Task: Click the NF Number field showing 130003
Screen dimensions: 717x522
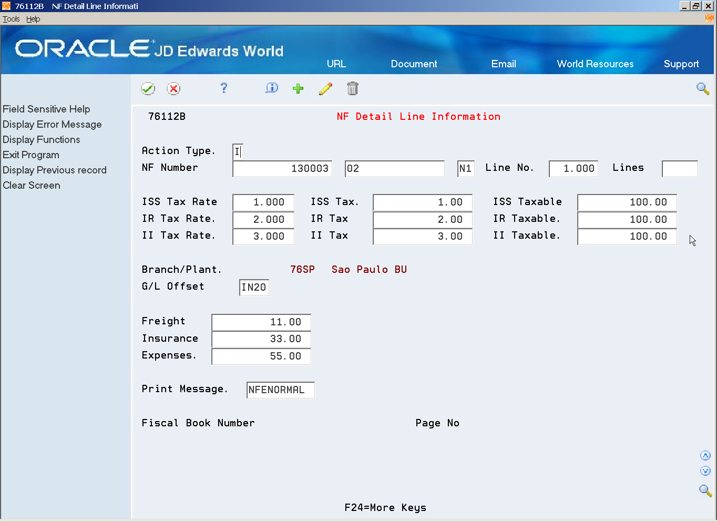Action: coord(282,169)
